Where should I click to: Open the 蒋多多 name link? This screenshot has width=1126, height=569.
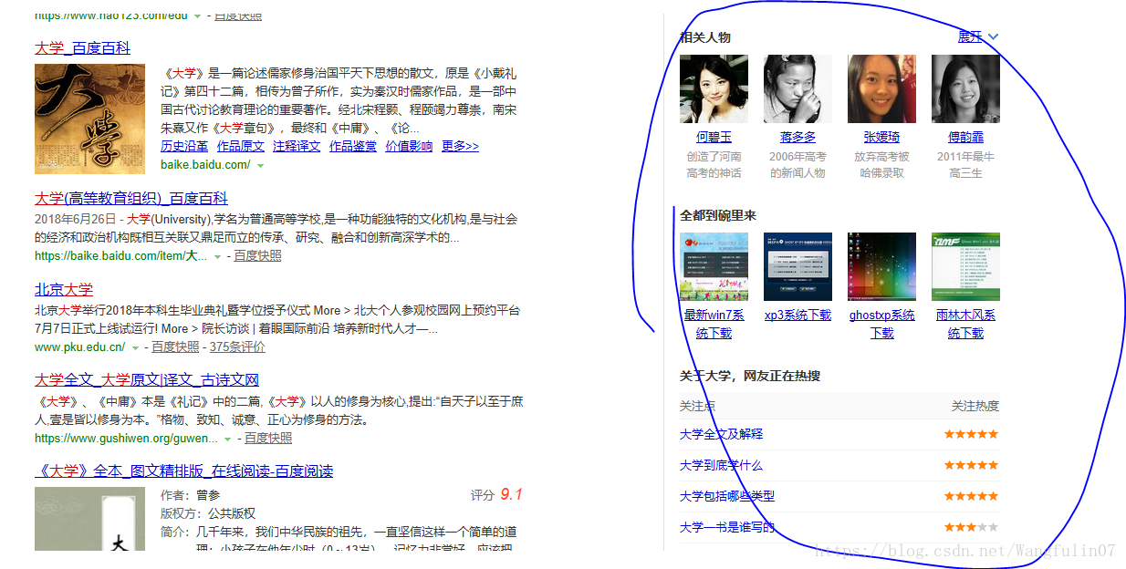pyautogui.click(x=798, y=137)
